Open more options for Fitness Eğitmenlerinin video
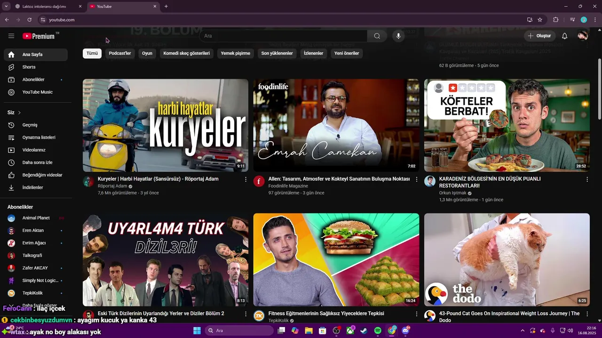Viewport: 602px width, 338px height. point(416,314)
